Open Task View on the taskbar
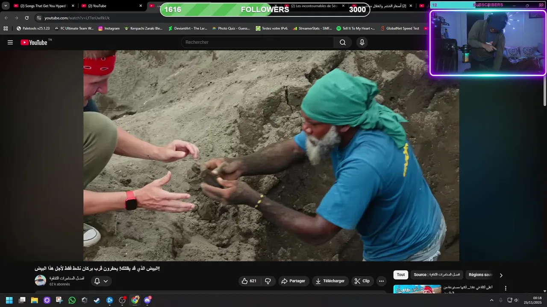Image resolution: width=547 pixels, height=307 pixels. [22, 300]
